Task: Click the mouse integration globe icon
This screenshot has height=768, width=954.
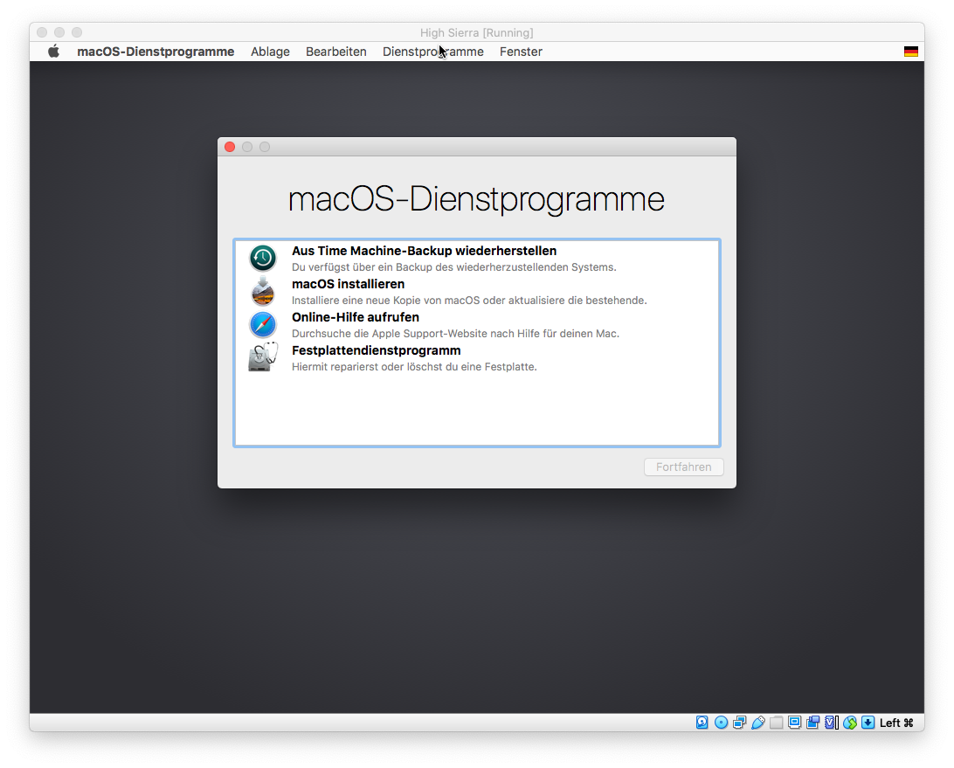Action: (850, 723)
